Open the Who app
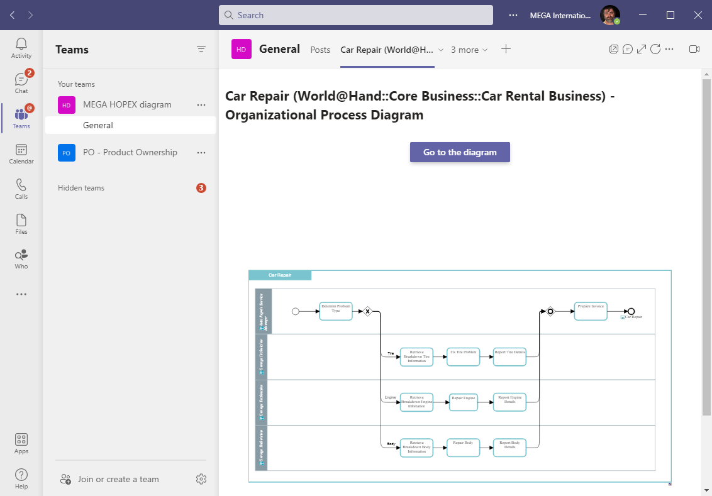Image resolution: width=712 pixels, height=496 pixels. click(21, 258)
